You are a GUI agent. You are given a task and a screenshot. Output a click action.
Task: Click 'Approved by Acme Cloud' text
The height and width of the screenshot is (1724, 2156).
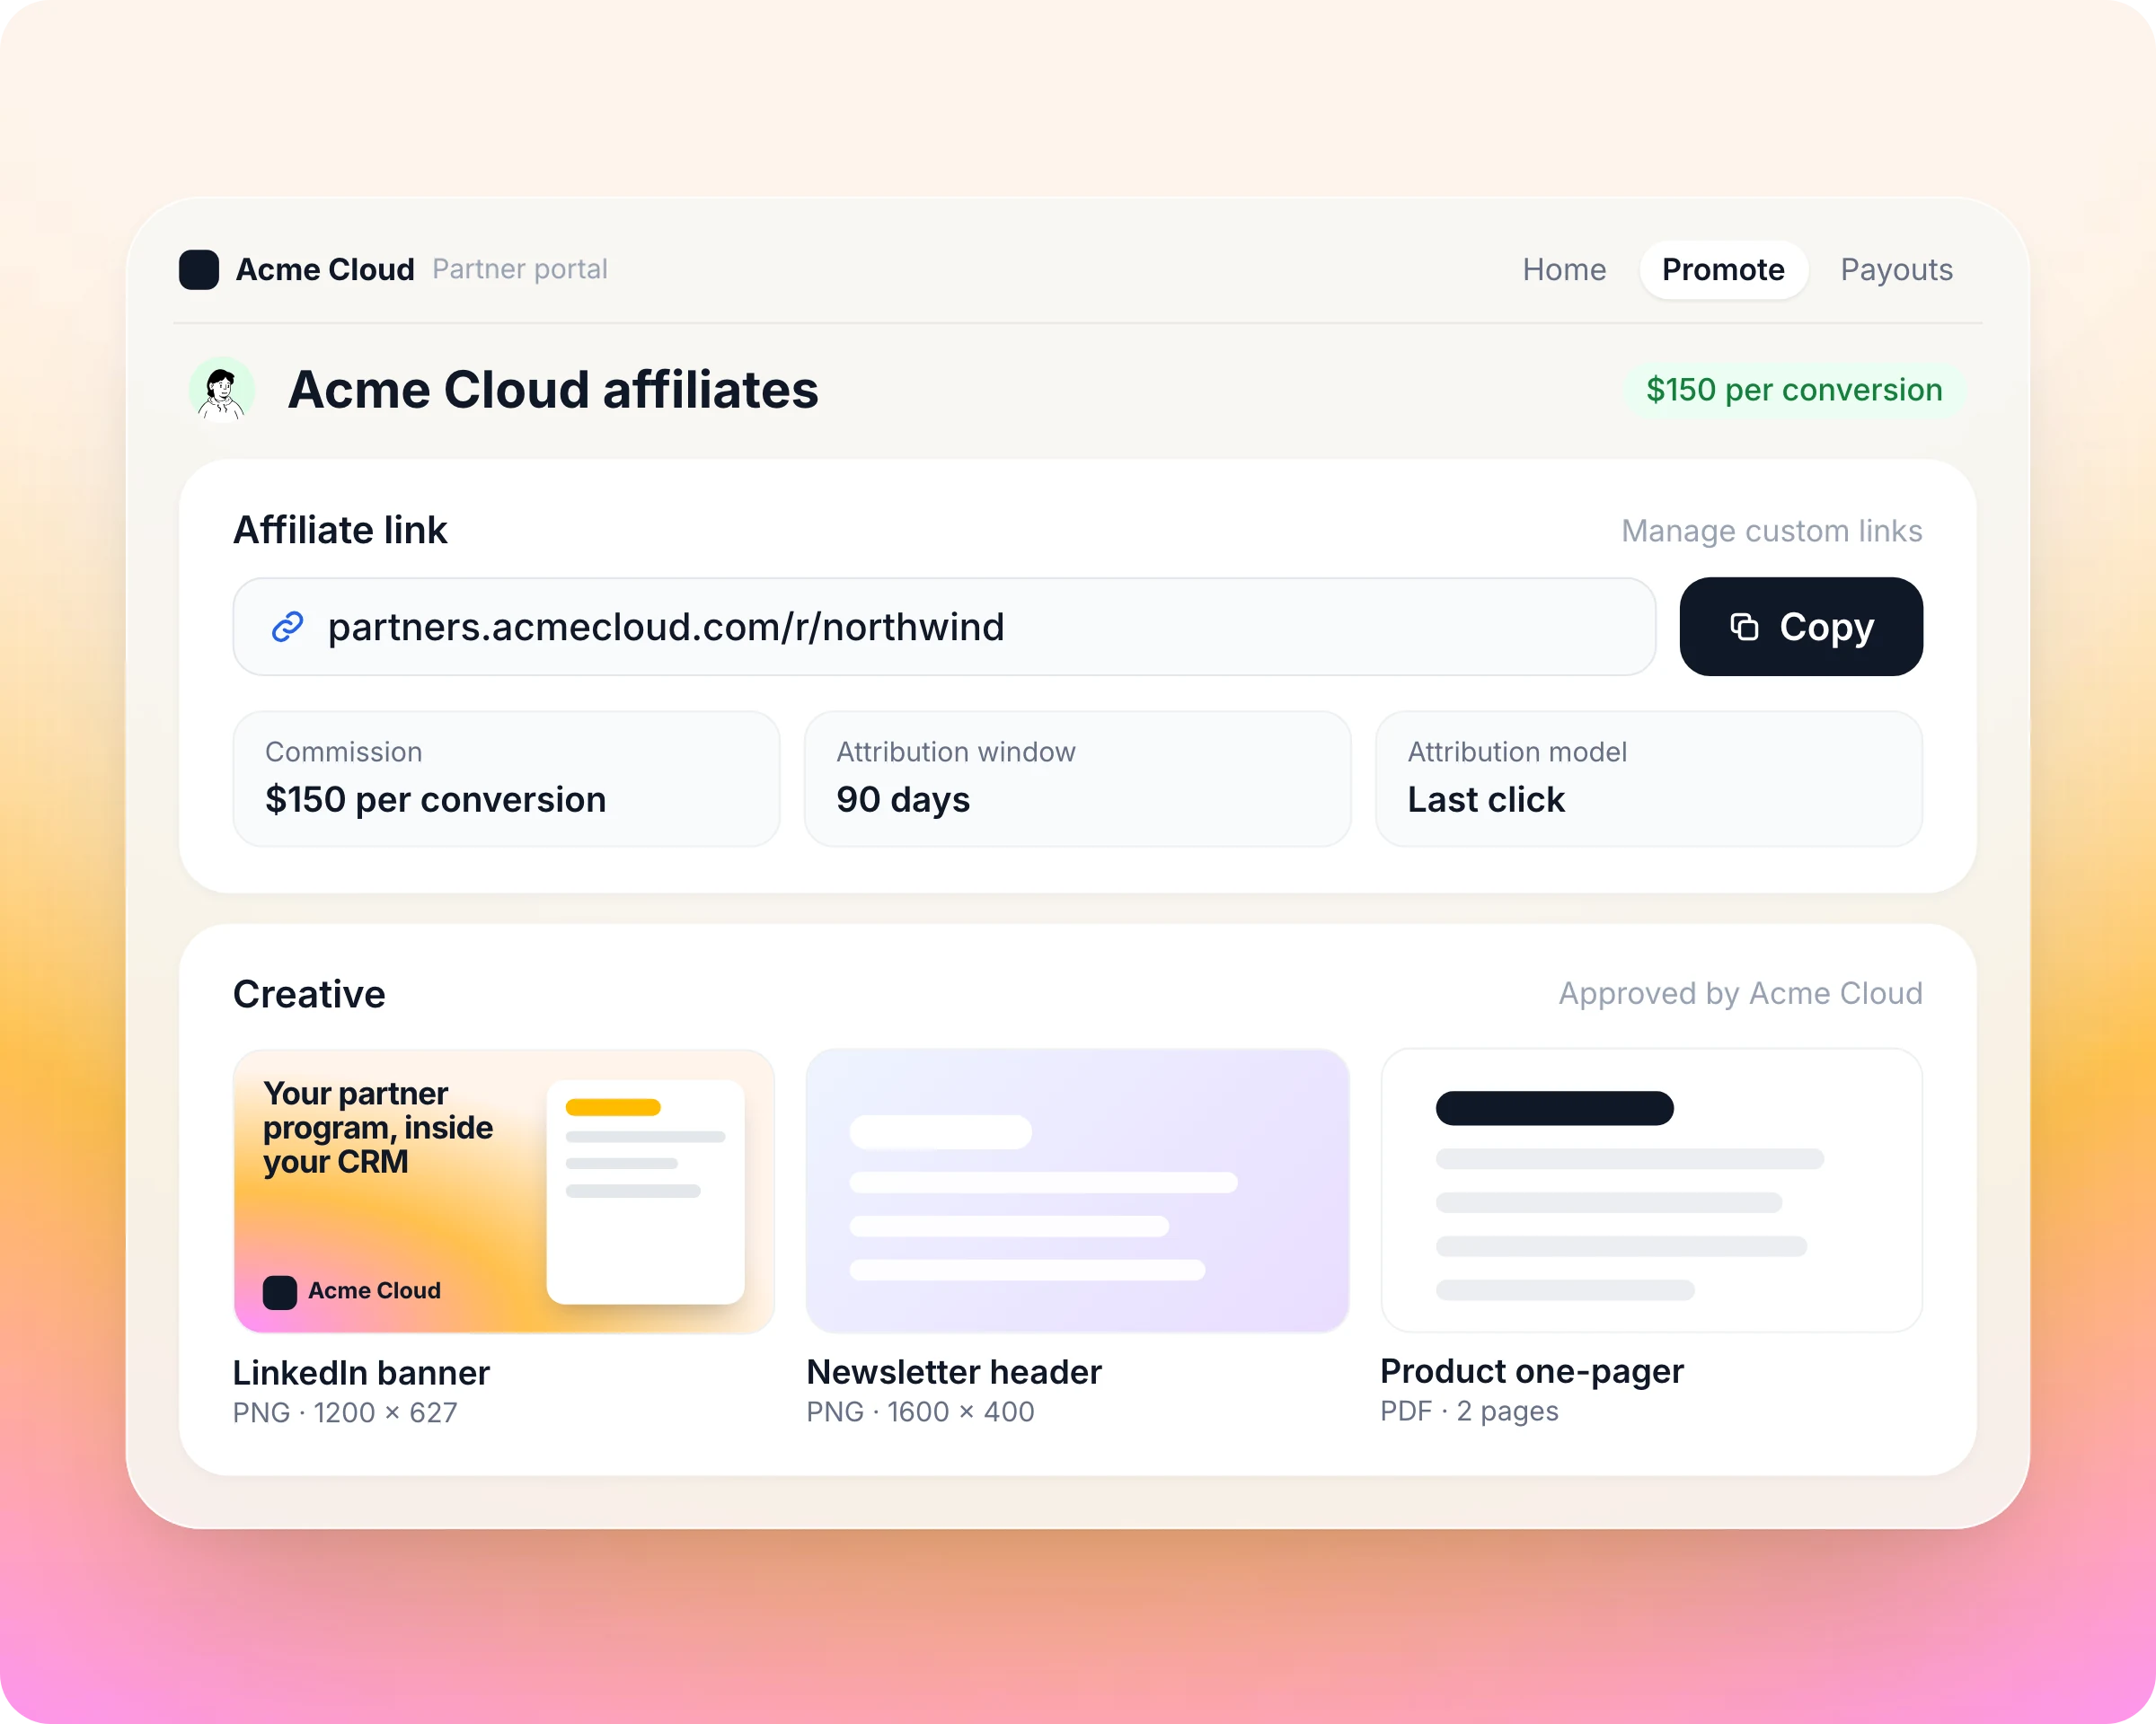pyautogui.click(x=1740, y=993)
